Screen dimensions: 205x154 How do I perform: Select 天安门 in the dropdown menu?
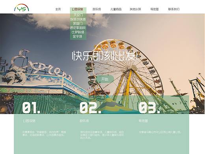[78, 15]
